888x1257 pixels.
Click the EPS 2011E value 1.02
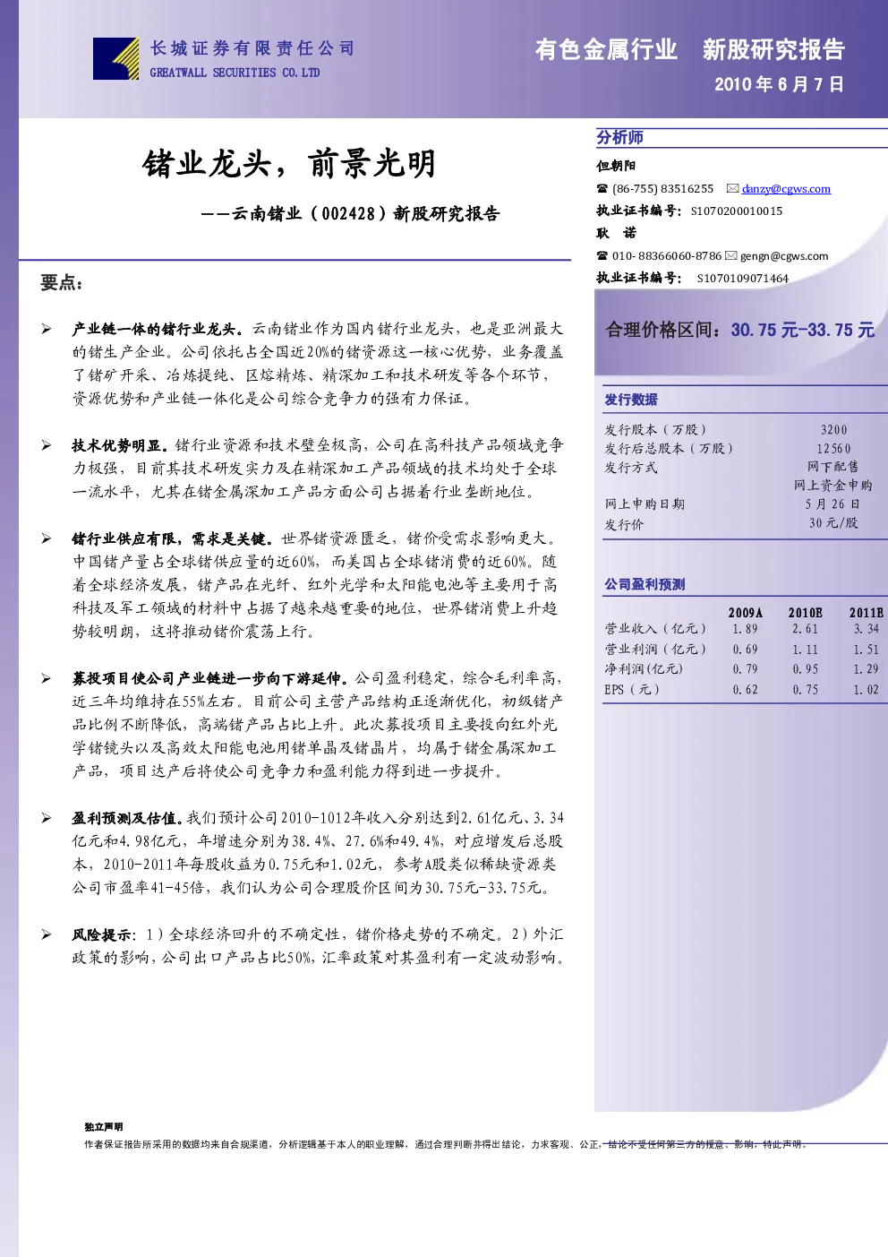pyautogui.click(x=866, y=690)
